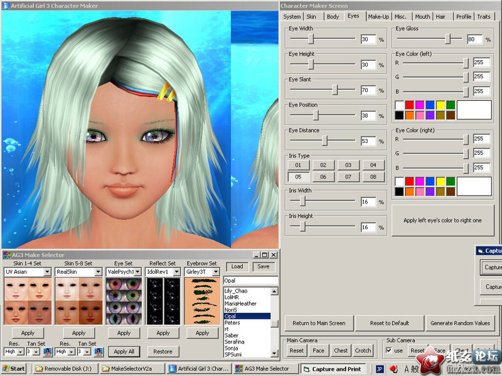Pick red swatch for left eye color
502x376 pixels.
point(410,105)
